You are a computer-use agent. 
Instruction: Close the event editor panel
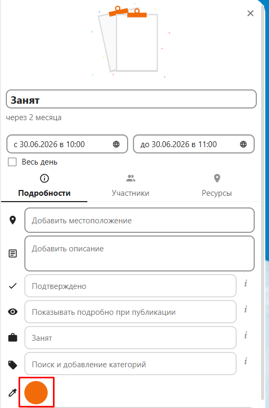click(x=250, y=13)
